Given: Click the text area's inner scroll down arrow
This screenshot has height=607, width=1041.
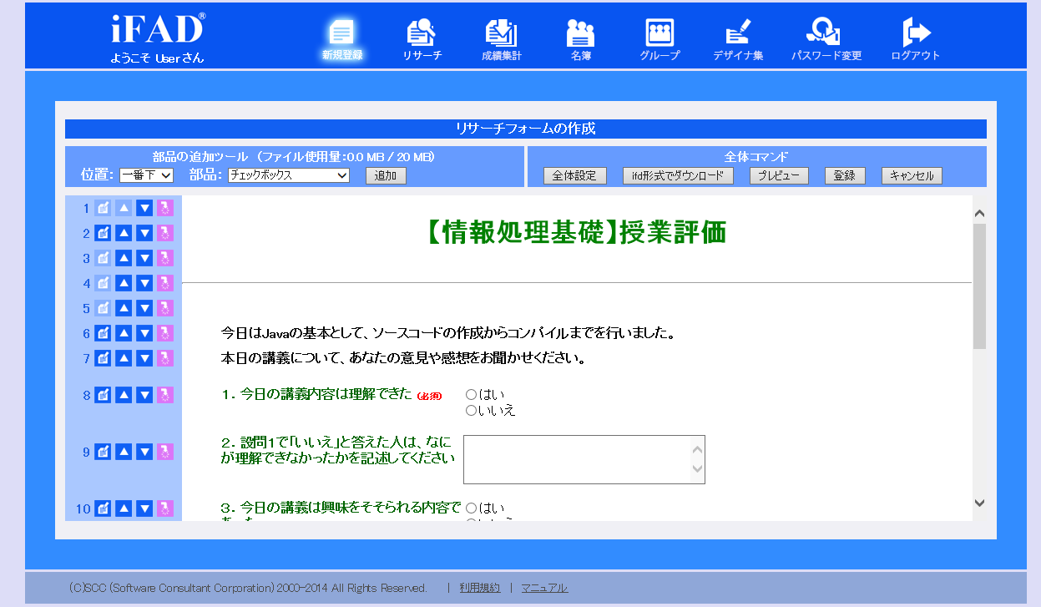Looking at the screenshot, I should click(x=697, y=470).
